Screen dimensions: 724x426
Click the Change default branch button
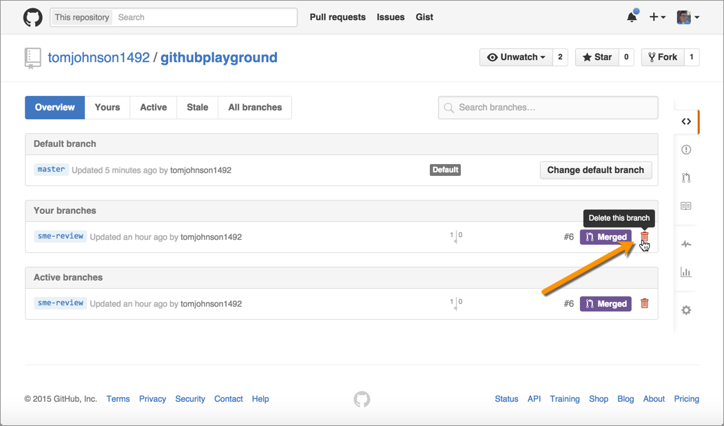click(x=595, y=170)
